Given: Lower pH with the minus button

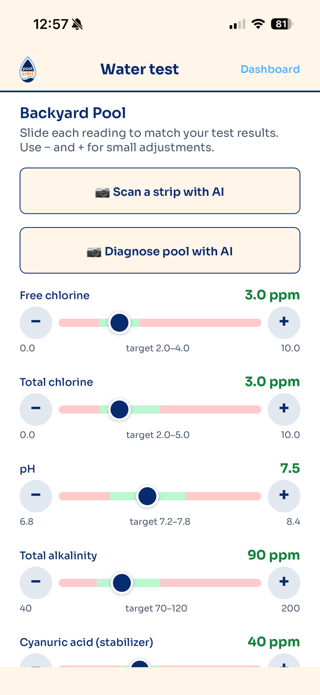Looking at the screenshot, I should coord(36,496).
